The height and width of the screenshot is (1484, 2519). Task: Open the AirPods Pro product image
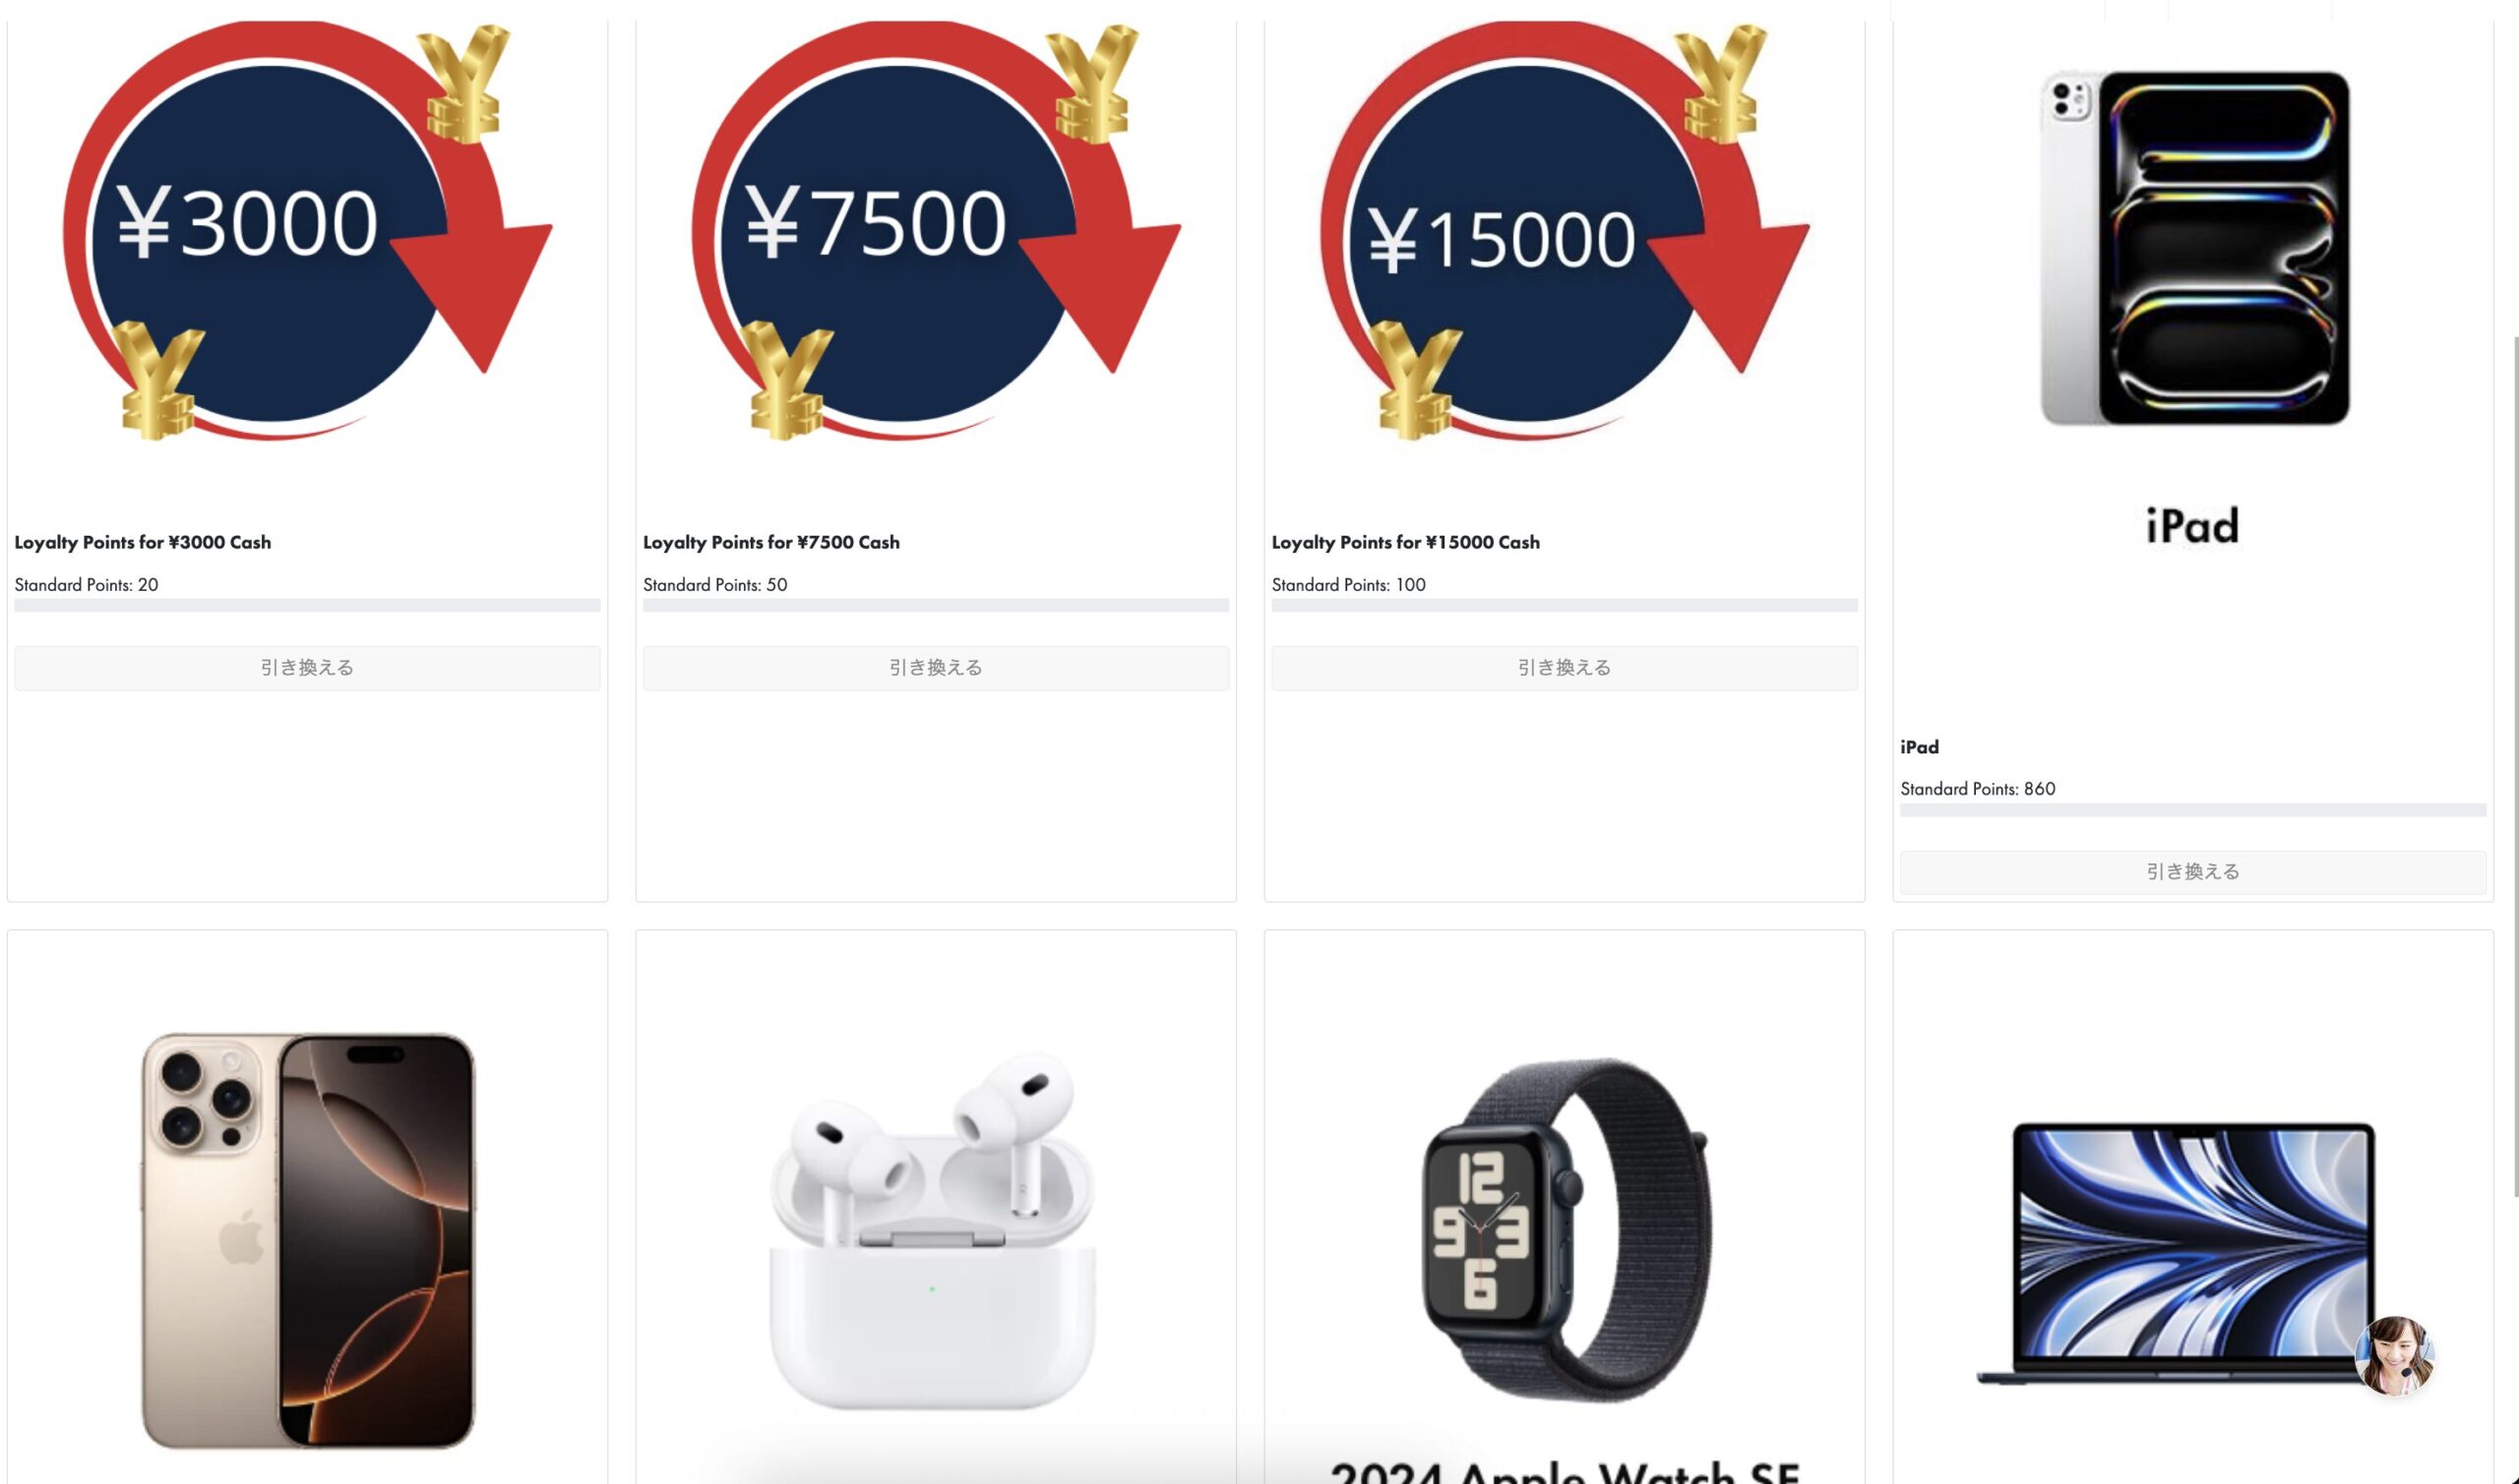click(936, 1230)
